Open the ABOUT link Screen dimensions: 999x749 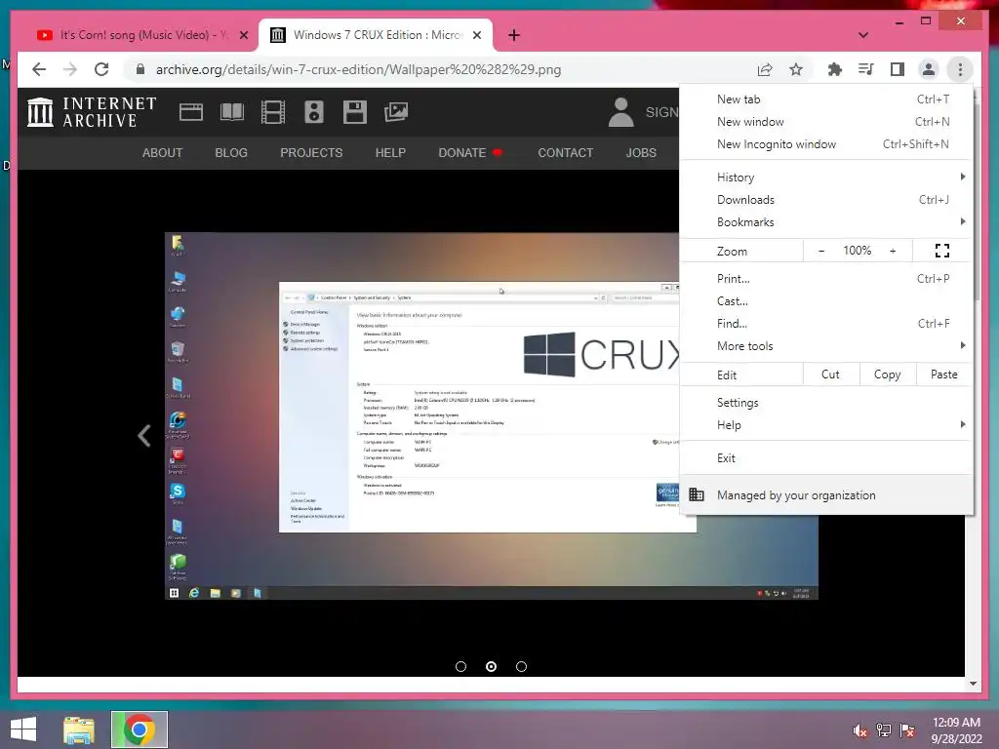pyautogui.click(x=163, y=153)
